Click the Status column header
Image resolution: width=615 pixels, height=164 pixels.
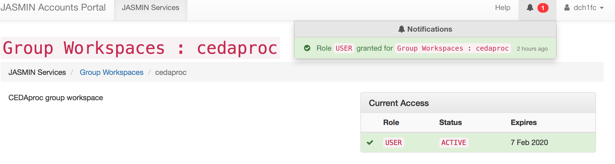tap(450, 122)
